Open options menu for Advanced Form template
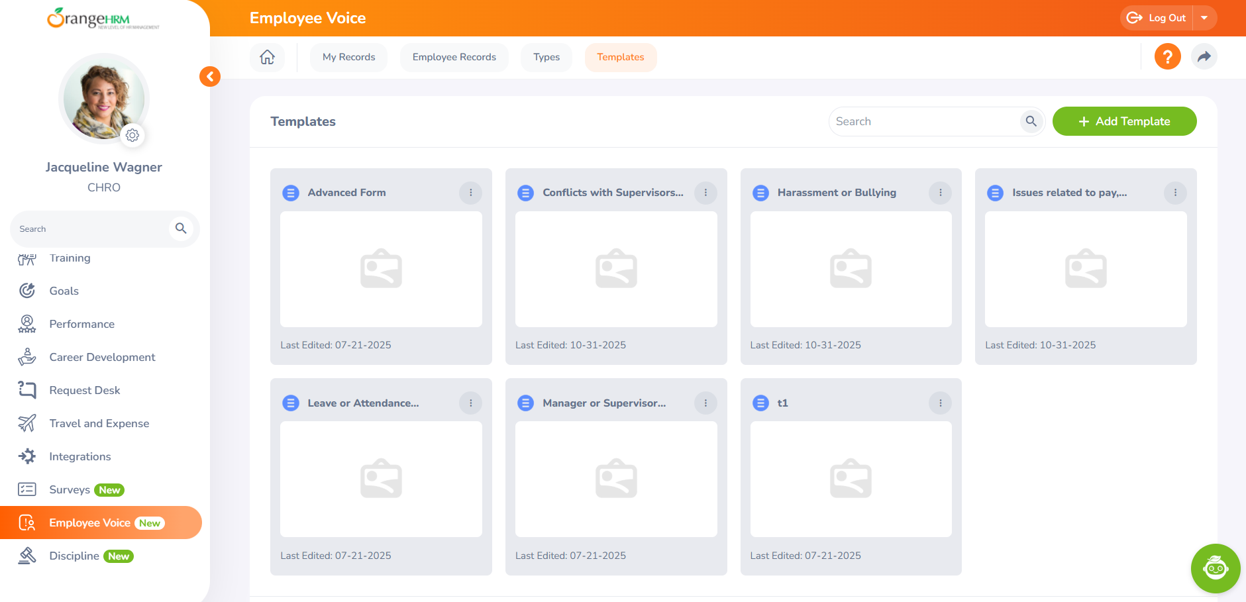1246x602 pixels. pyautogui.click(x=470, y=193)
